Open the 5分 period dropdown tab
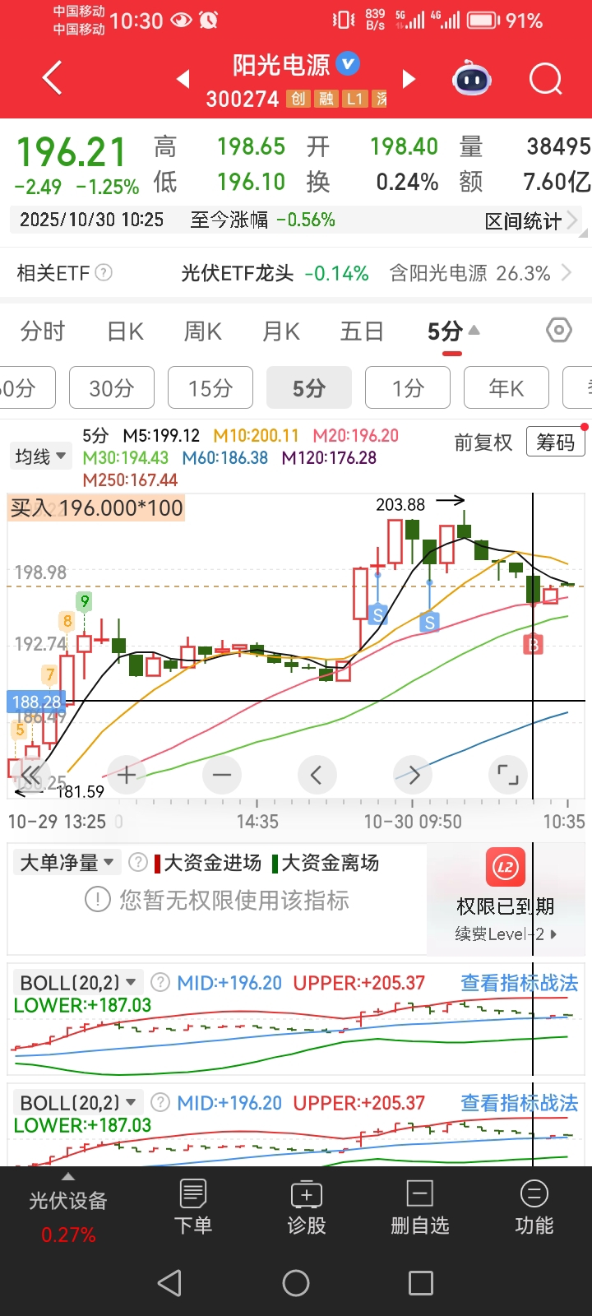The image size is (592, 1316). pyautogui.click(x=452, y=331)
